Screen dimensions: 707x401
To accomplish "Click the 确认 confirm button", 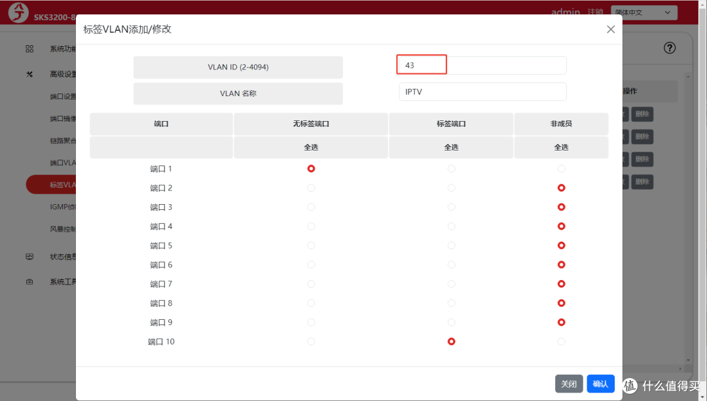I will 600,384.
